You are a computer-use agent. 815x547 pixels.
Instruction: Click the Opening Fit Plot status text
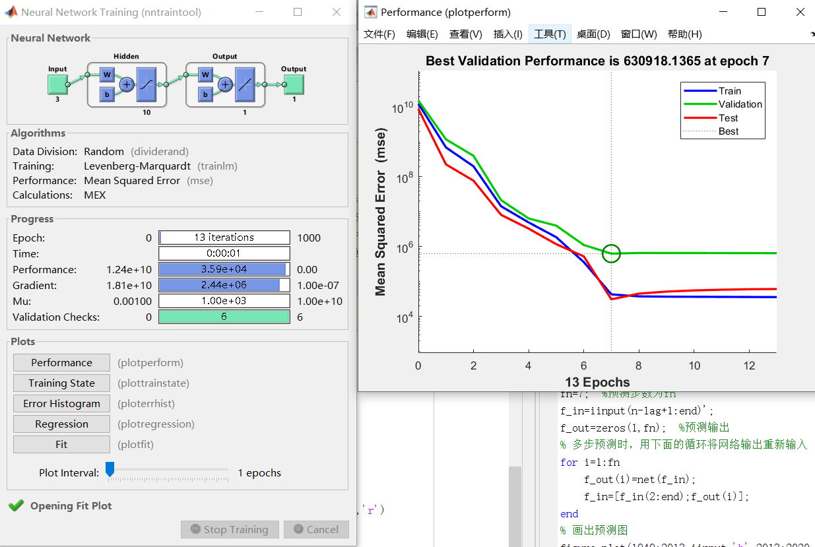(71, 505)
